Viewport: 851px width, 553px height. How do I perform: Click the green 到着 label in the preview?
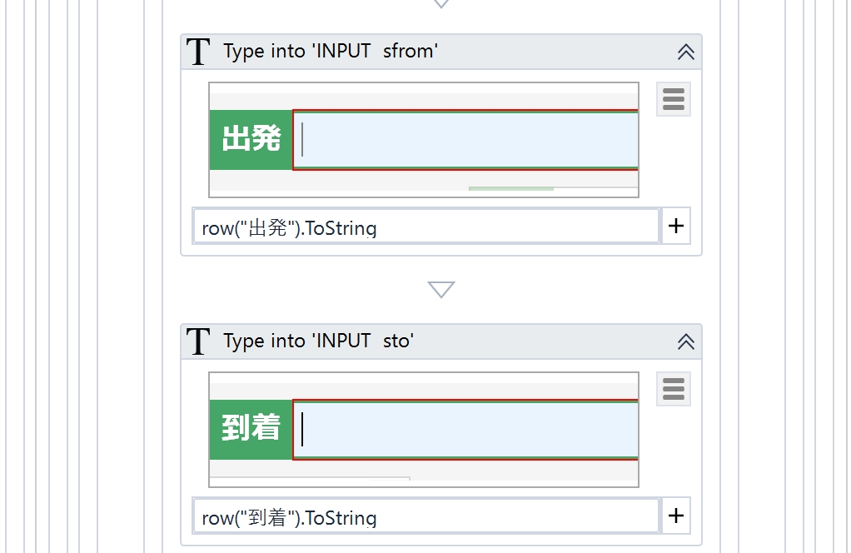251,430
